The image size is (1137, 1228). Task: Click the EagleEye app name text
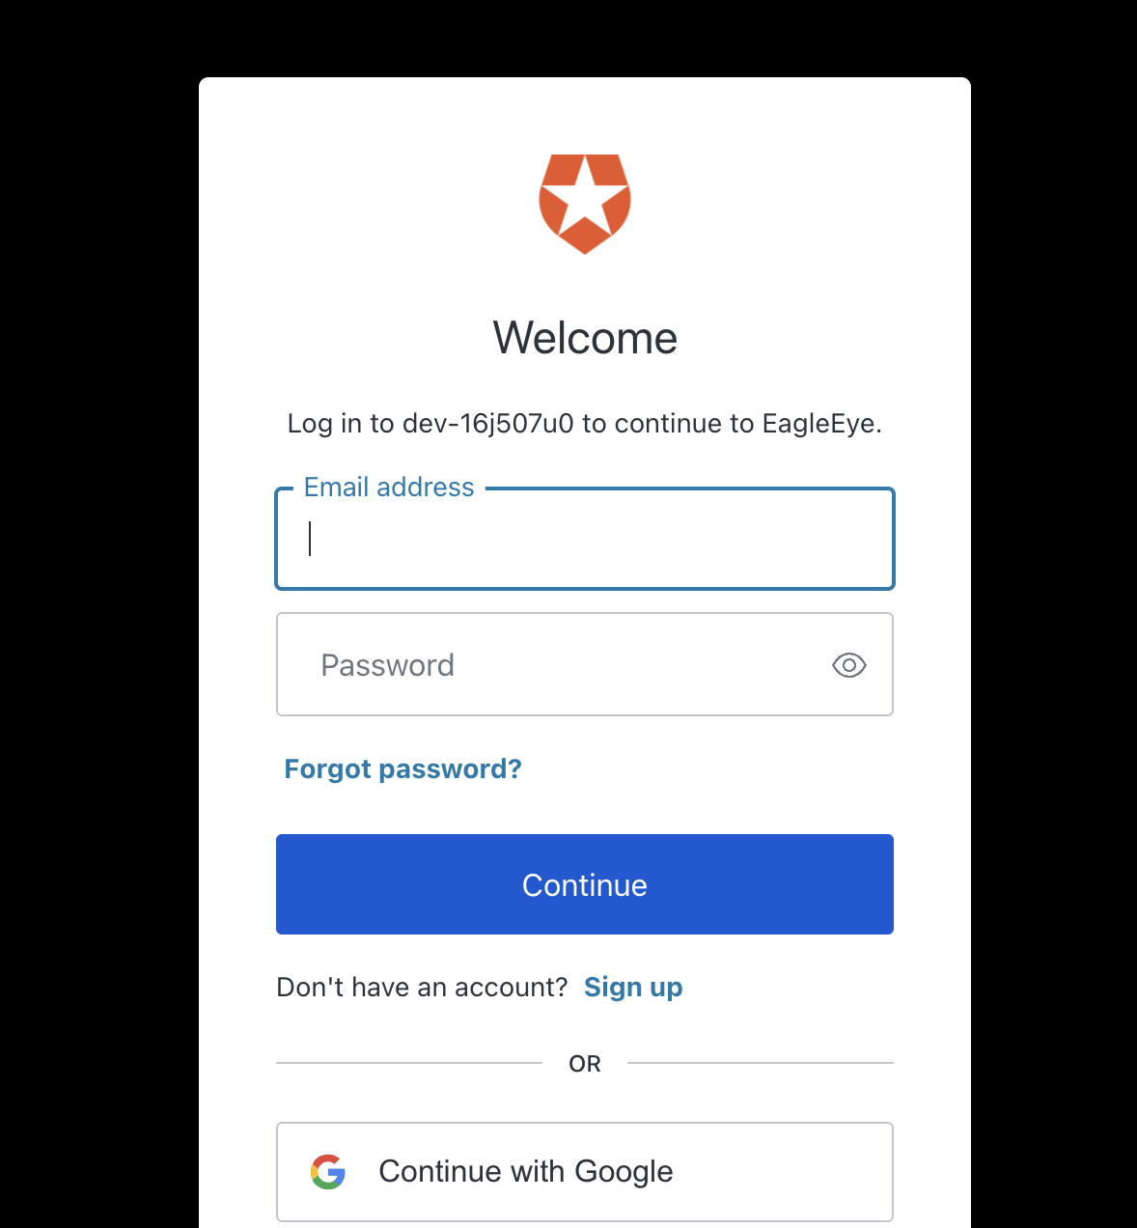(x=818, y=424)
